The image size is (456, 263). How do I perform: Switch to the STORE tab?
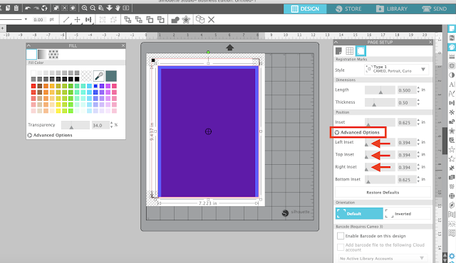click(x=348, y=9)
